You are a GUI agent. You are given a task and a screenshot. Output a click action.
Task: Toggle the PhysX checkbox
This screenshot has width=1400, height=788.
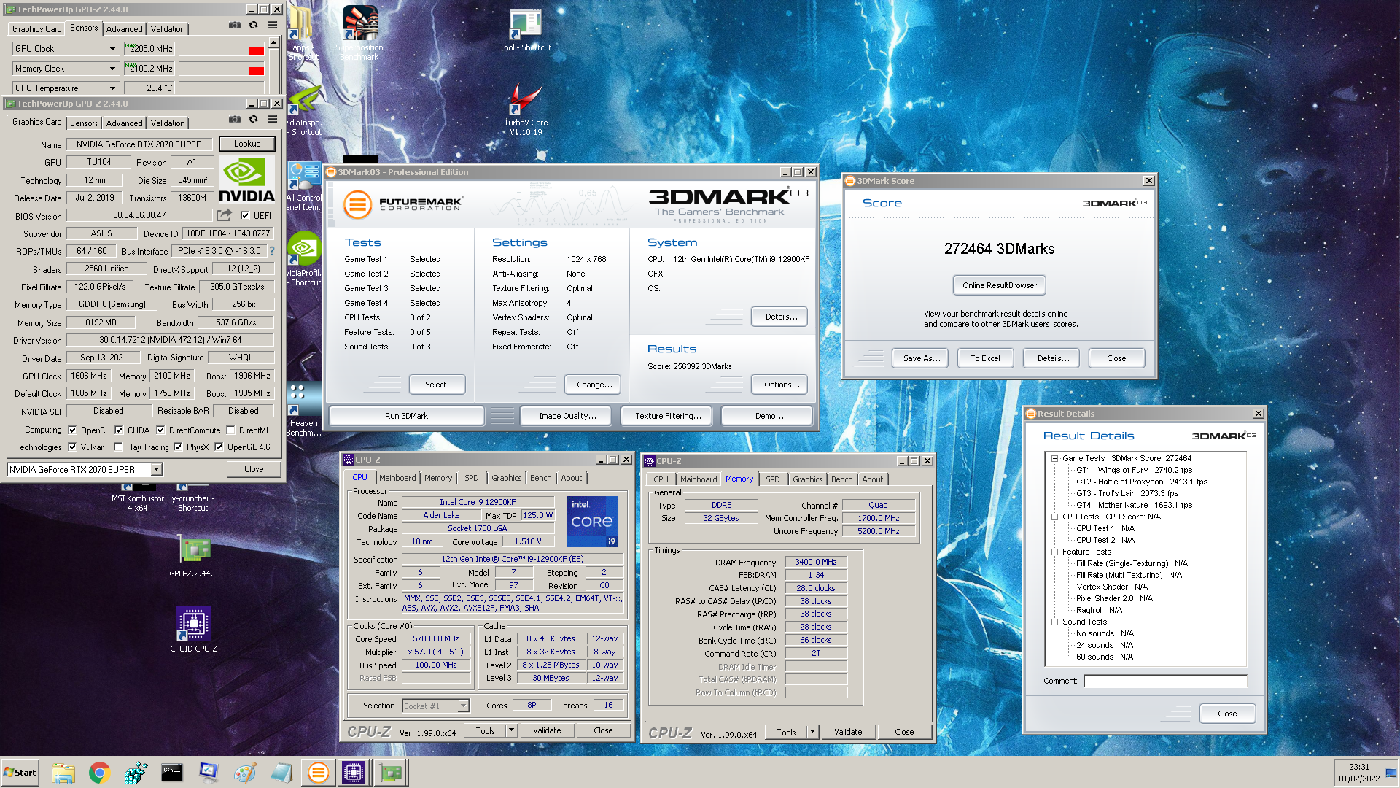click(x=178, y=447)
